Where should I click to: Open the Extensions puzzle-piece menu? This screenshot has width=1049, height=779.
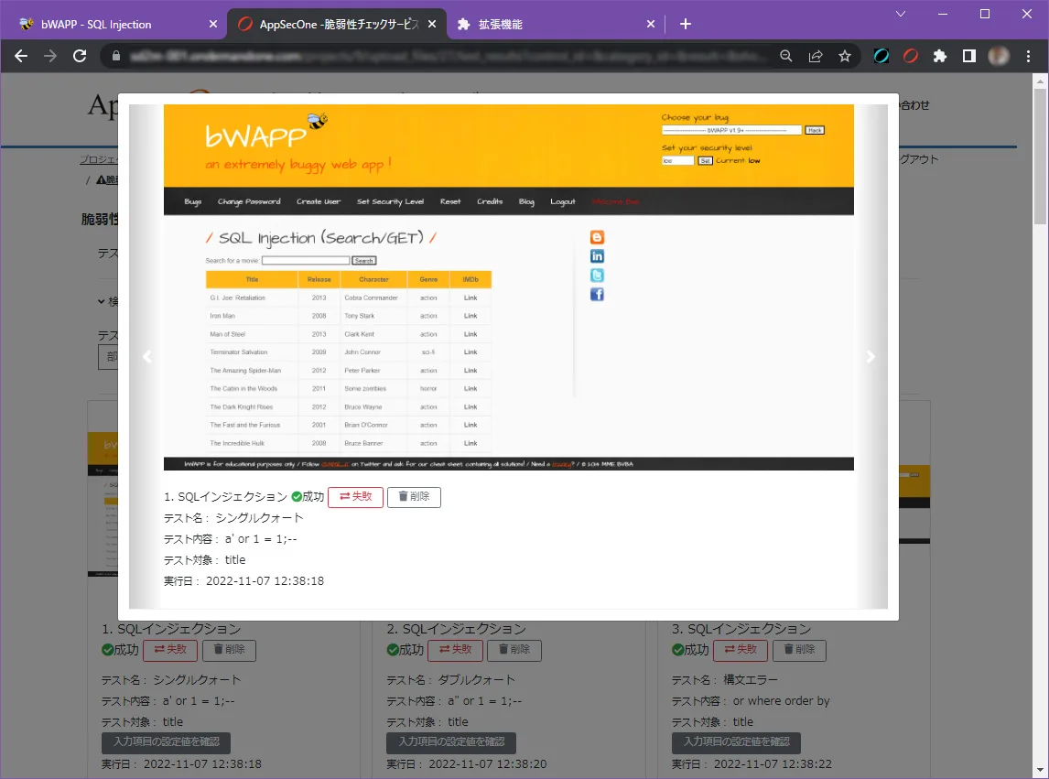(940, 56)
